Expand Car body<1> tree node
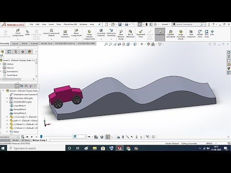This screenshot has height=173, width=231. [7, 117]
